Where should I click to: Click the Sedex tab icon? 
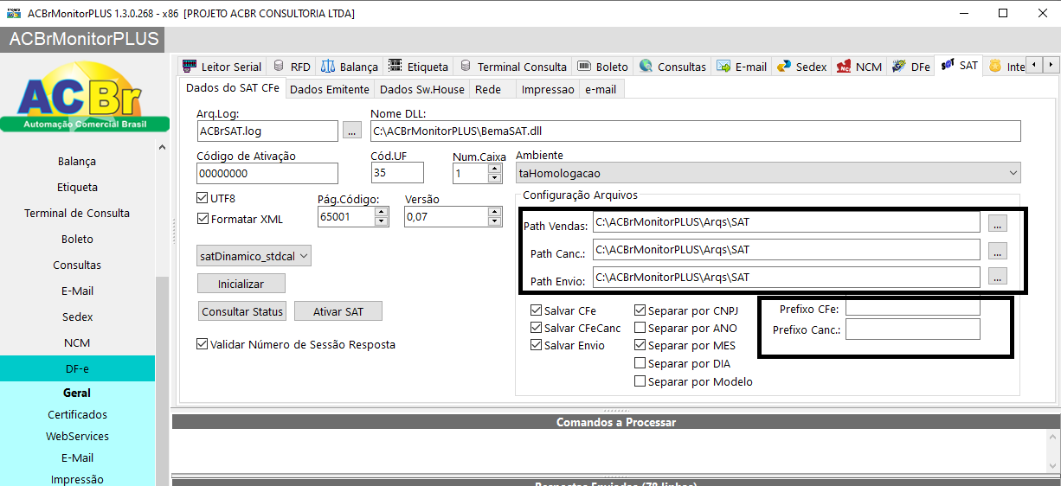(784, 66)
